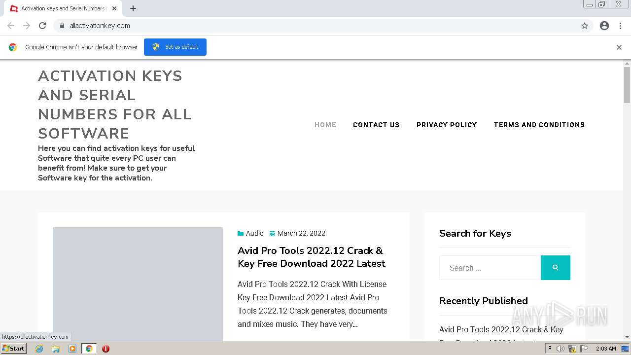Click the Search for Keys input field
The height and width of the screenshot is (355, 631).
(490, 268)
